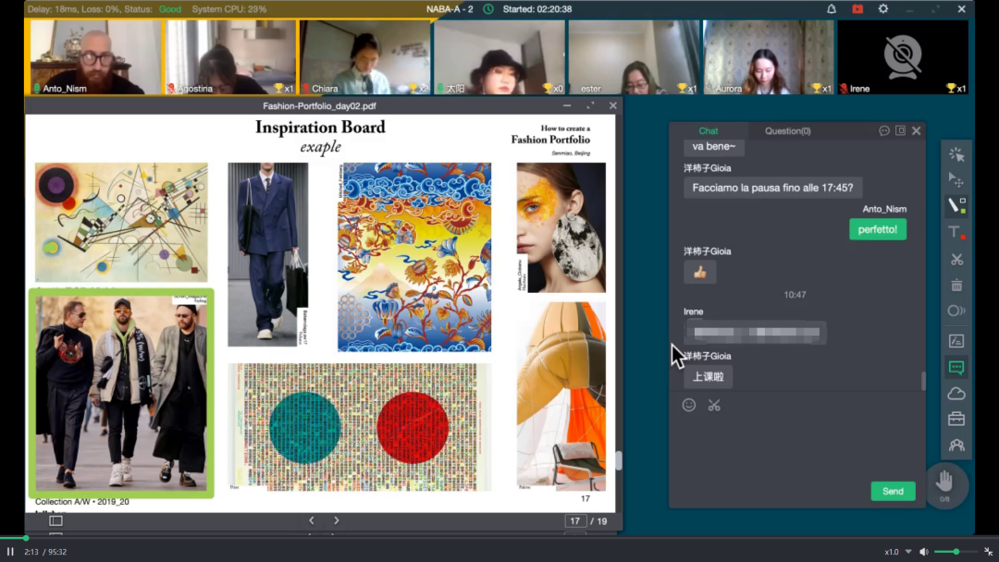Click the thumbs-up emoji message
Image resolution: width=999 pixels, height=562 pixels.
[699, 273]
